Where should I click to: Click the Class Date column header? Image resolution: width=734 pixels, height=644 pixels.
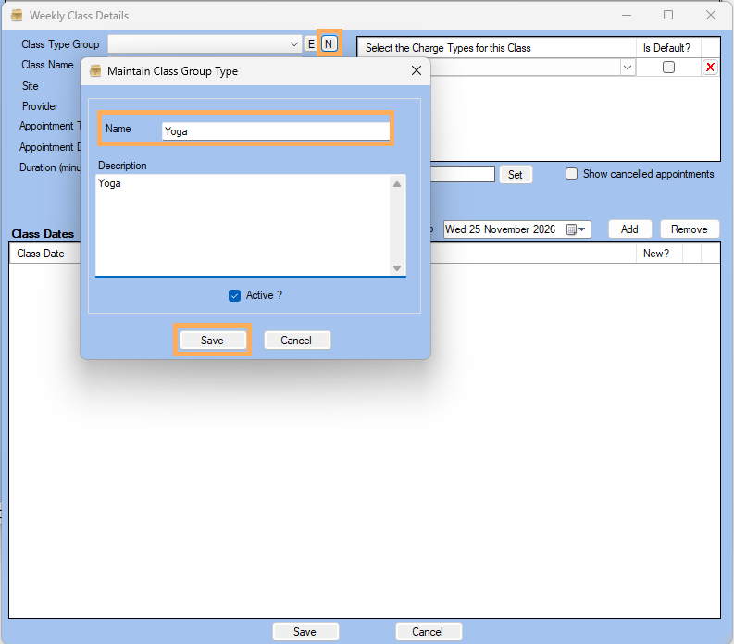click(41, 254)
